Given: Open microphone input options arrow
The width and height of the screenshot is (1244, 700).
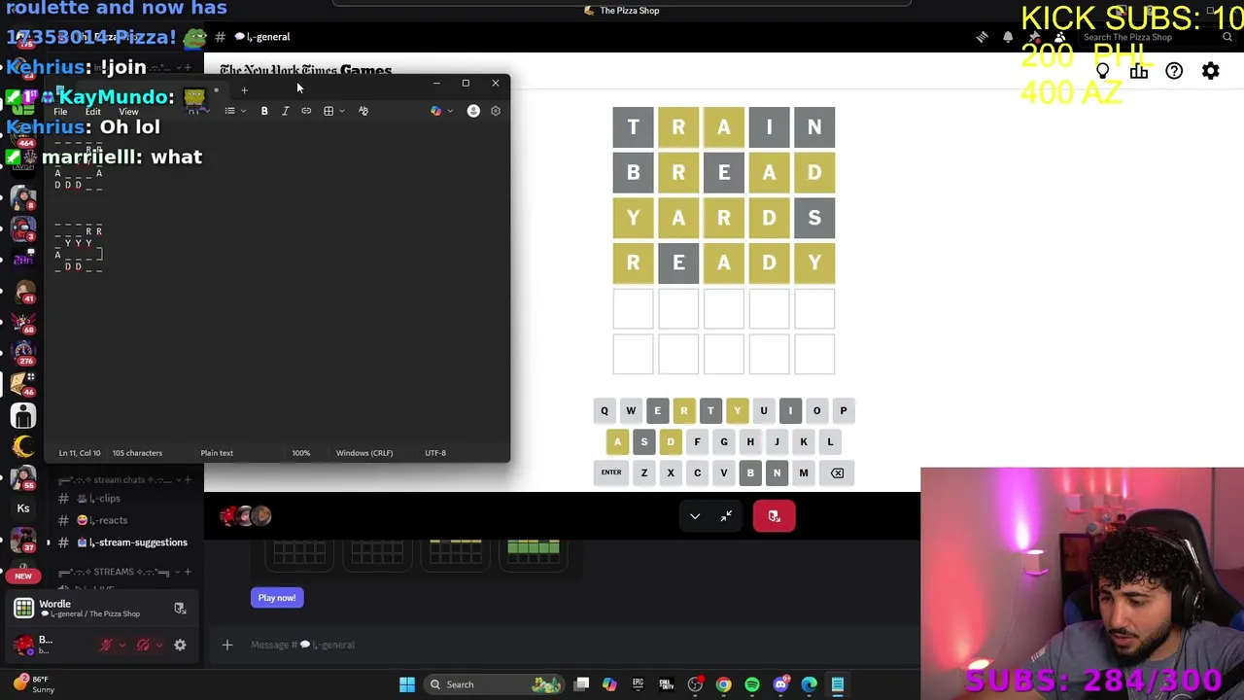Looking at the screenshot, I should click(121, 645).
